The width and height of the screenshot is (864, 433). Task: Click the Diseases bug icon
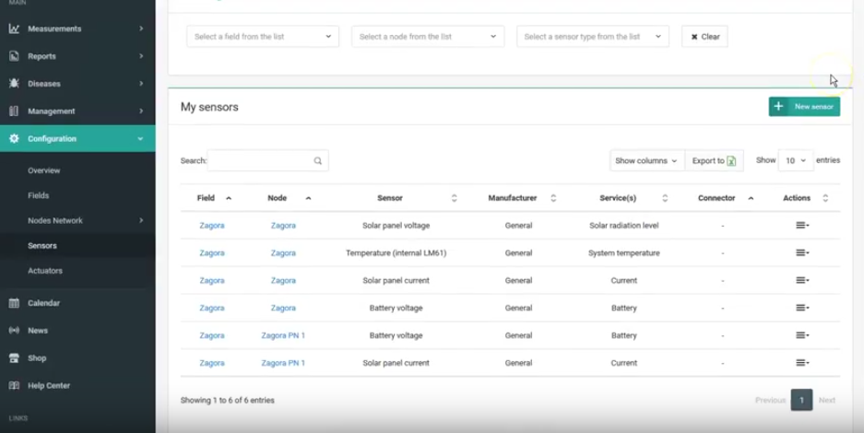(x=14, y=84)
